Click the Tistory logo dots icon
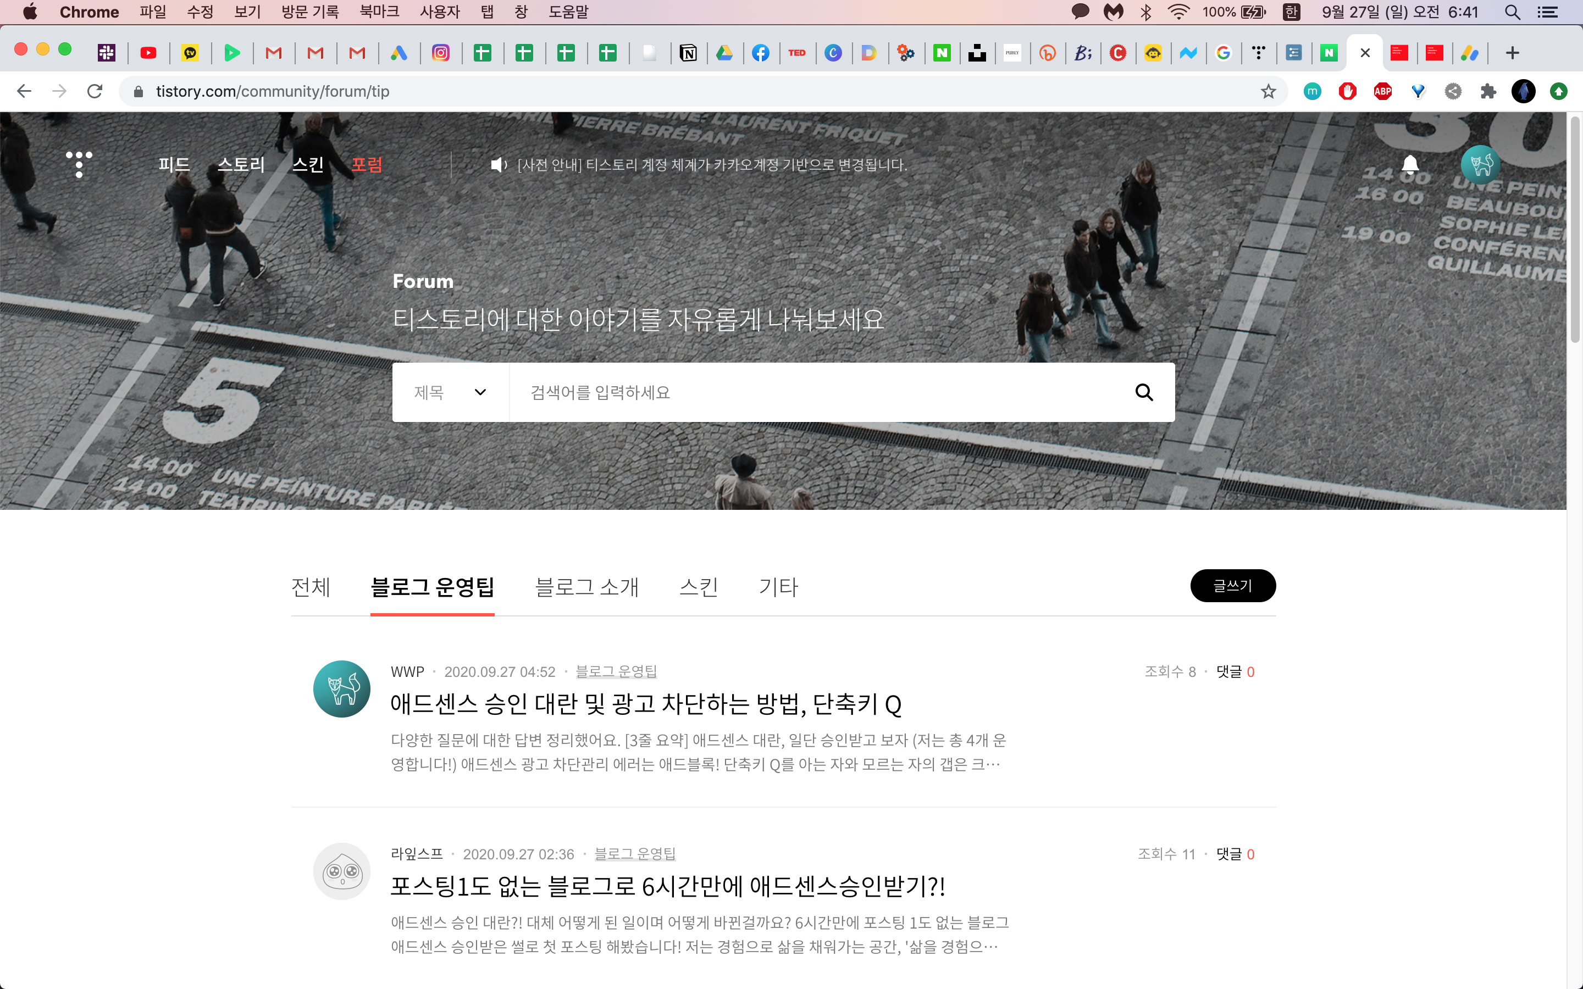Screen dimensions: 1583x989 click(79, 164)
